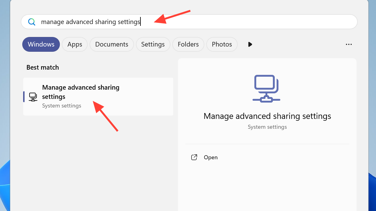Screen dimensions: 376x211
Task: Open Manage advanced sharing settings result
Action: [81, 92]
